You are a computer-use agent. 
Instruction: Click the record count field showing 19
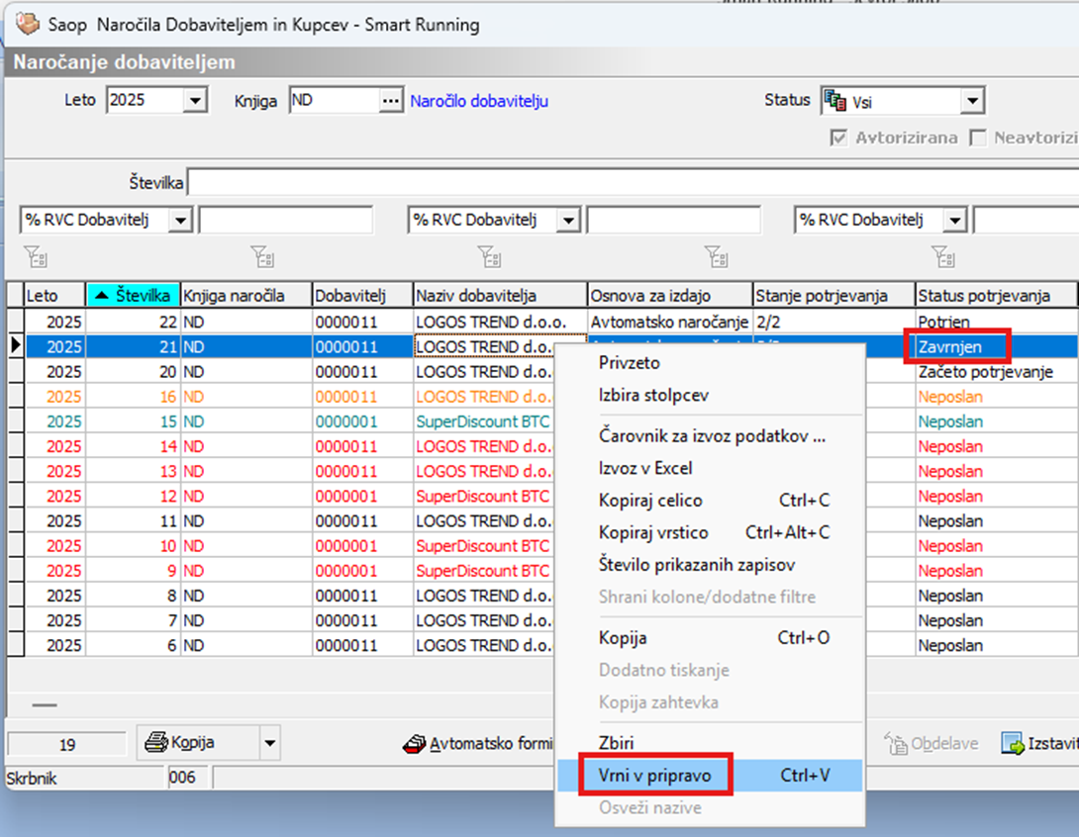66,745
